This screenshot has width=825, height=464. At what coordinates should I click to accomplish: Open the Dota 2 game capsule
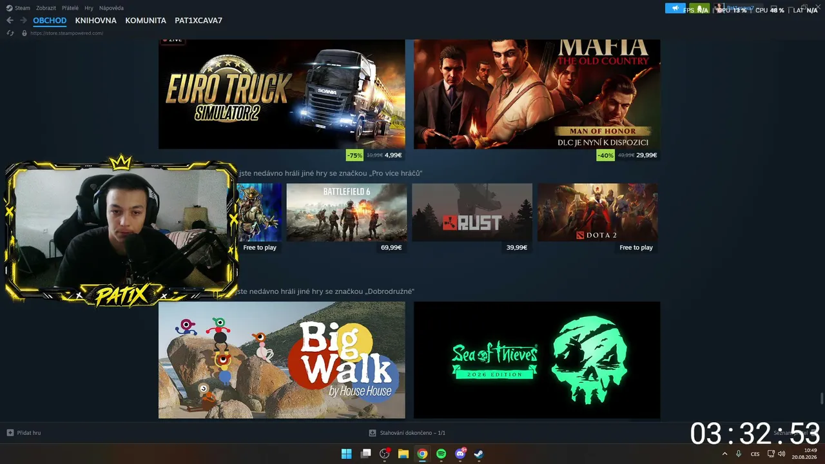[598, 212]
